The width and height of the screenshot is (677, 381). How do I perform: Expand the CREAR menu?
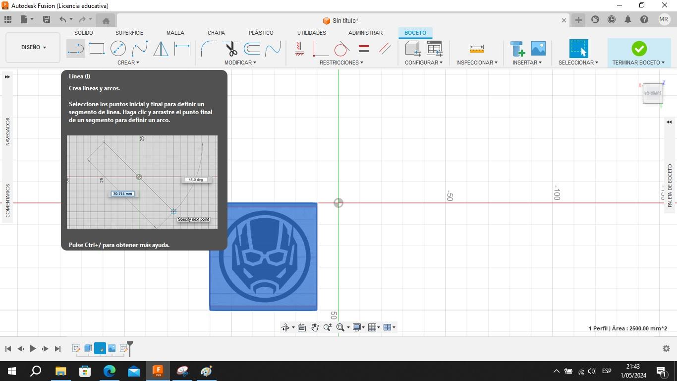[x=128, y=63]
